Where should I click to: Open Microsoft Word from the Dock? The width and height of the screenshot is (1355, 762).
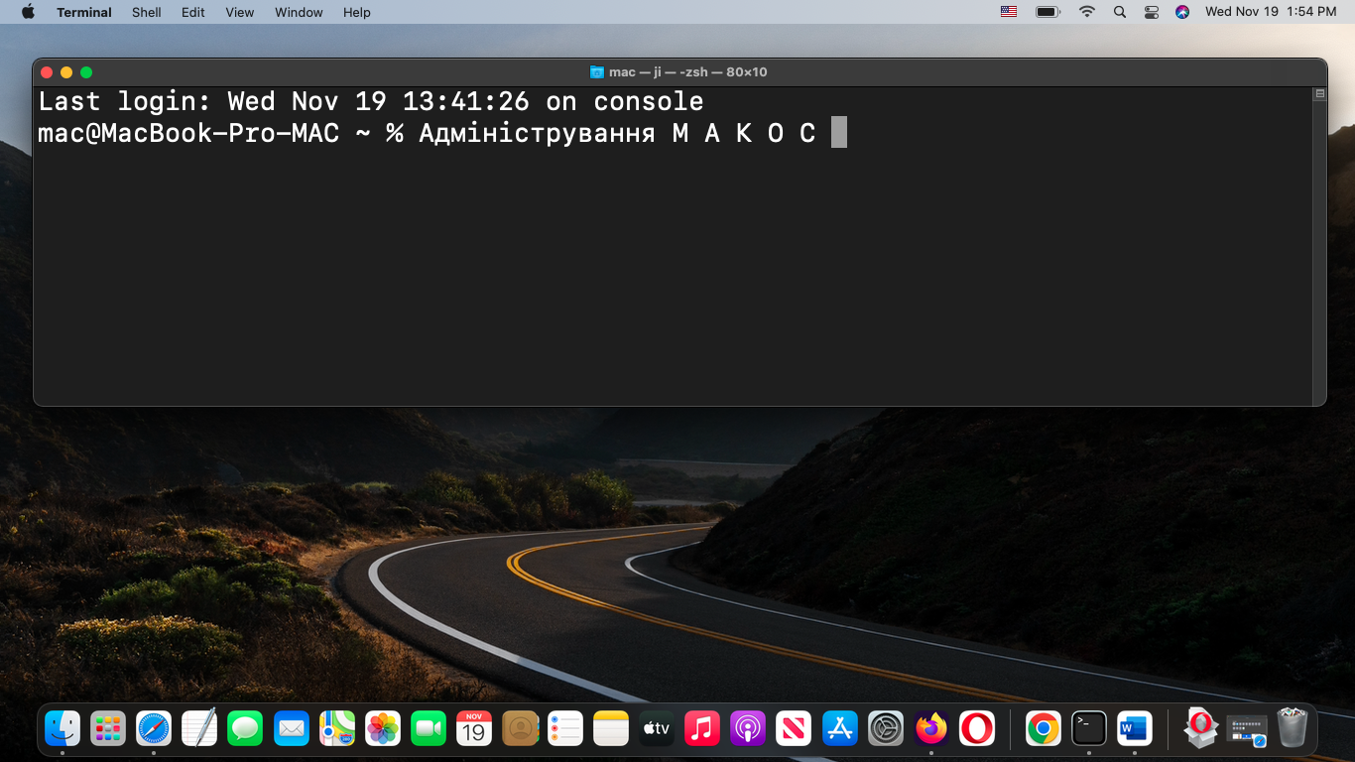pyautogui.click(x=1134, y=729)
